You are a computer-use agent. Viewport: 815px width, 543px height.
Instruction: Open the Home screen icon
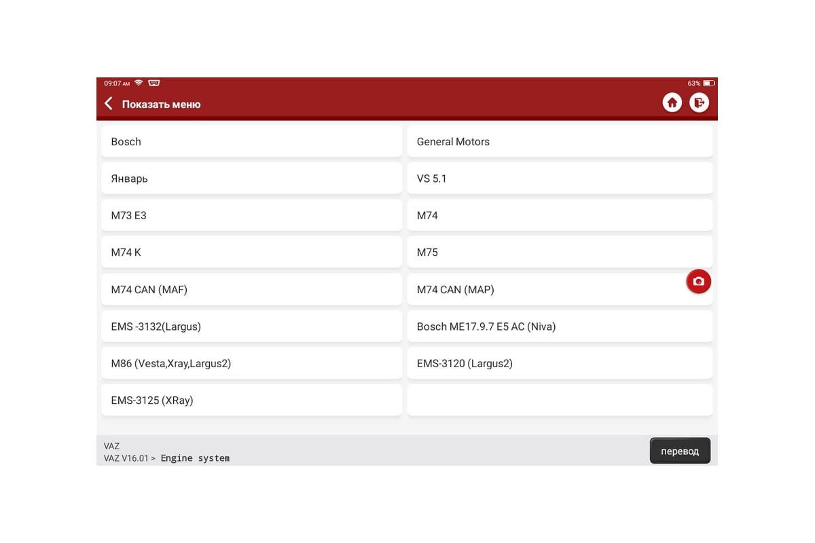(672, 102)
